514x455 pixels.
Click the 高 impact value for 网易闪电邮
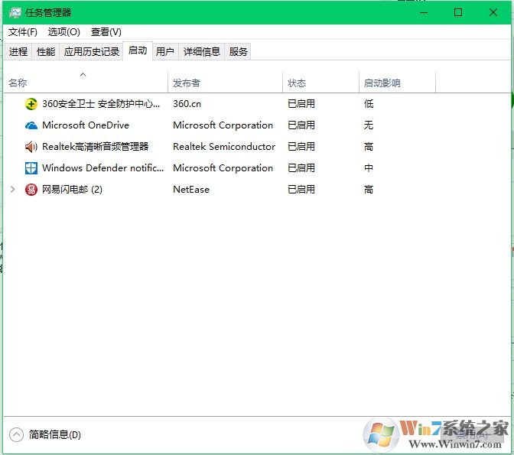[369, 190]
